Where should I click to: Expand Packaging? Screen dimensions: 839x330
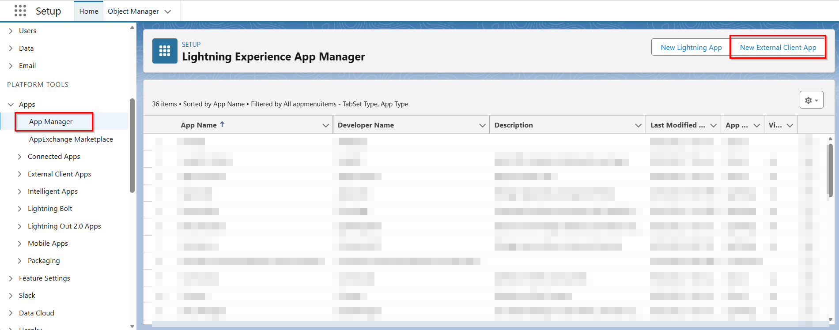click(19, 261)
